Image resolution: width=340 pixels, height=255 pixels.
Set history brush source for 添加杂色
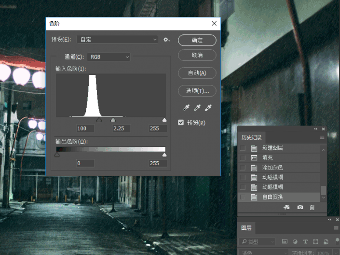[x=243, y=168]
